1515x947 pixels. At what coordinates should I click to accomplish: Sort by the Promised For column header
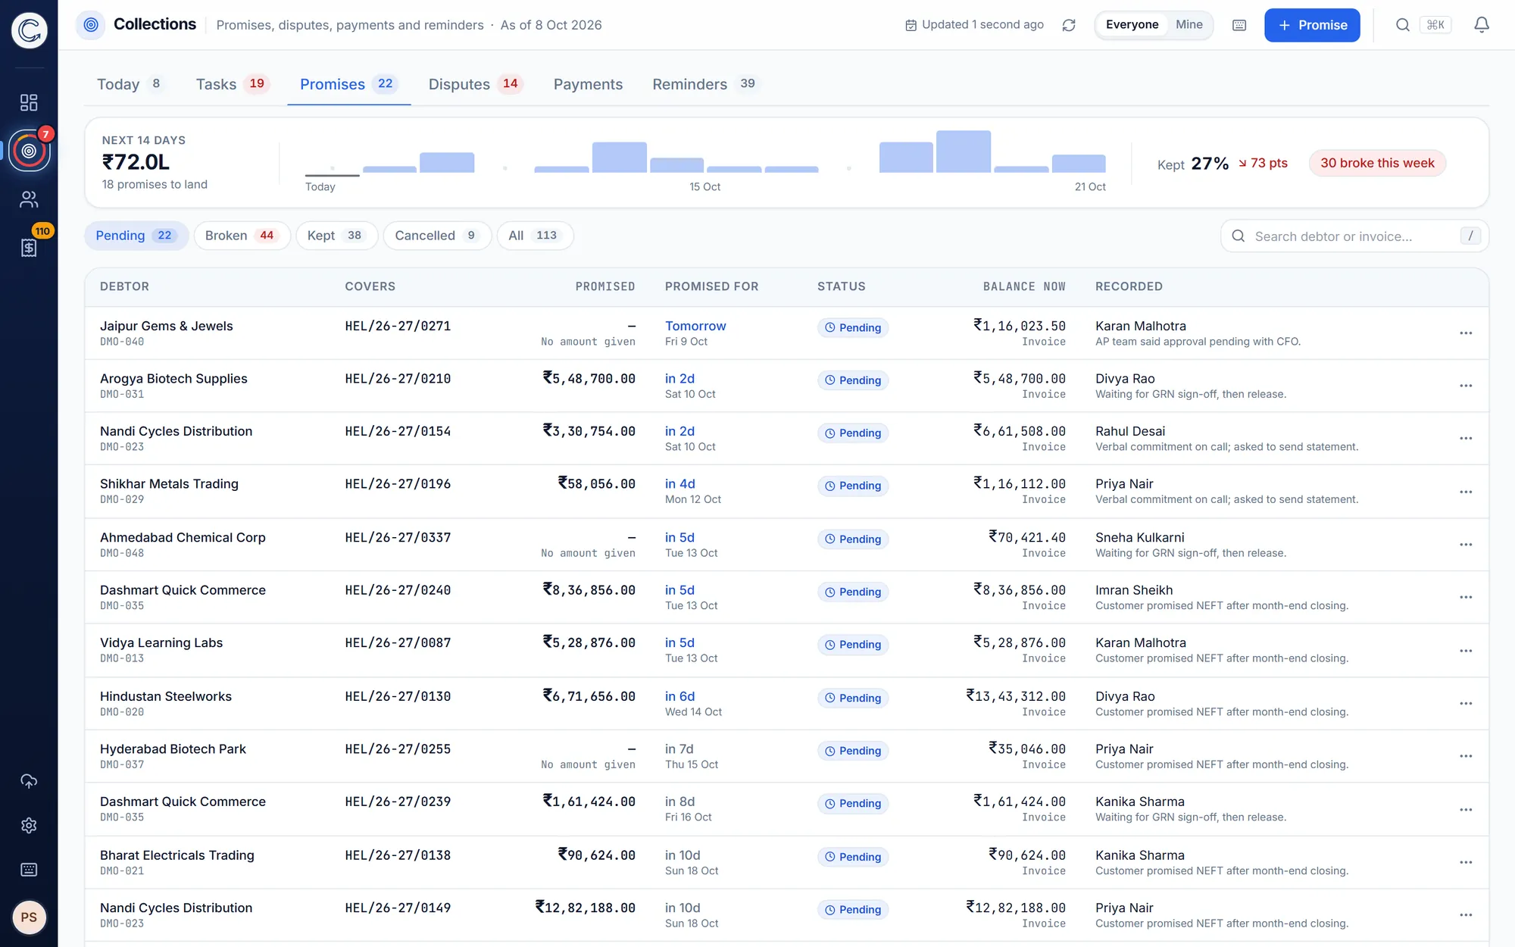point(711,286)
